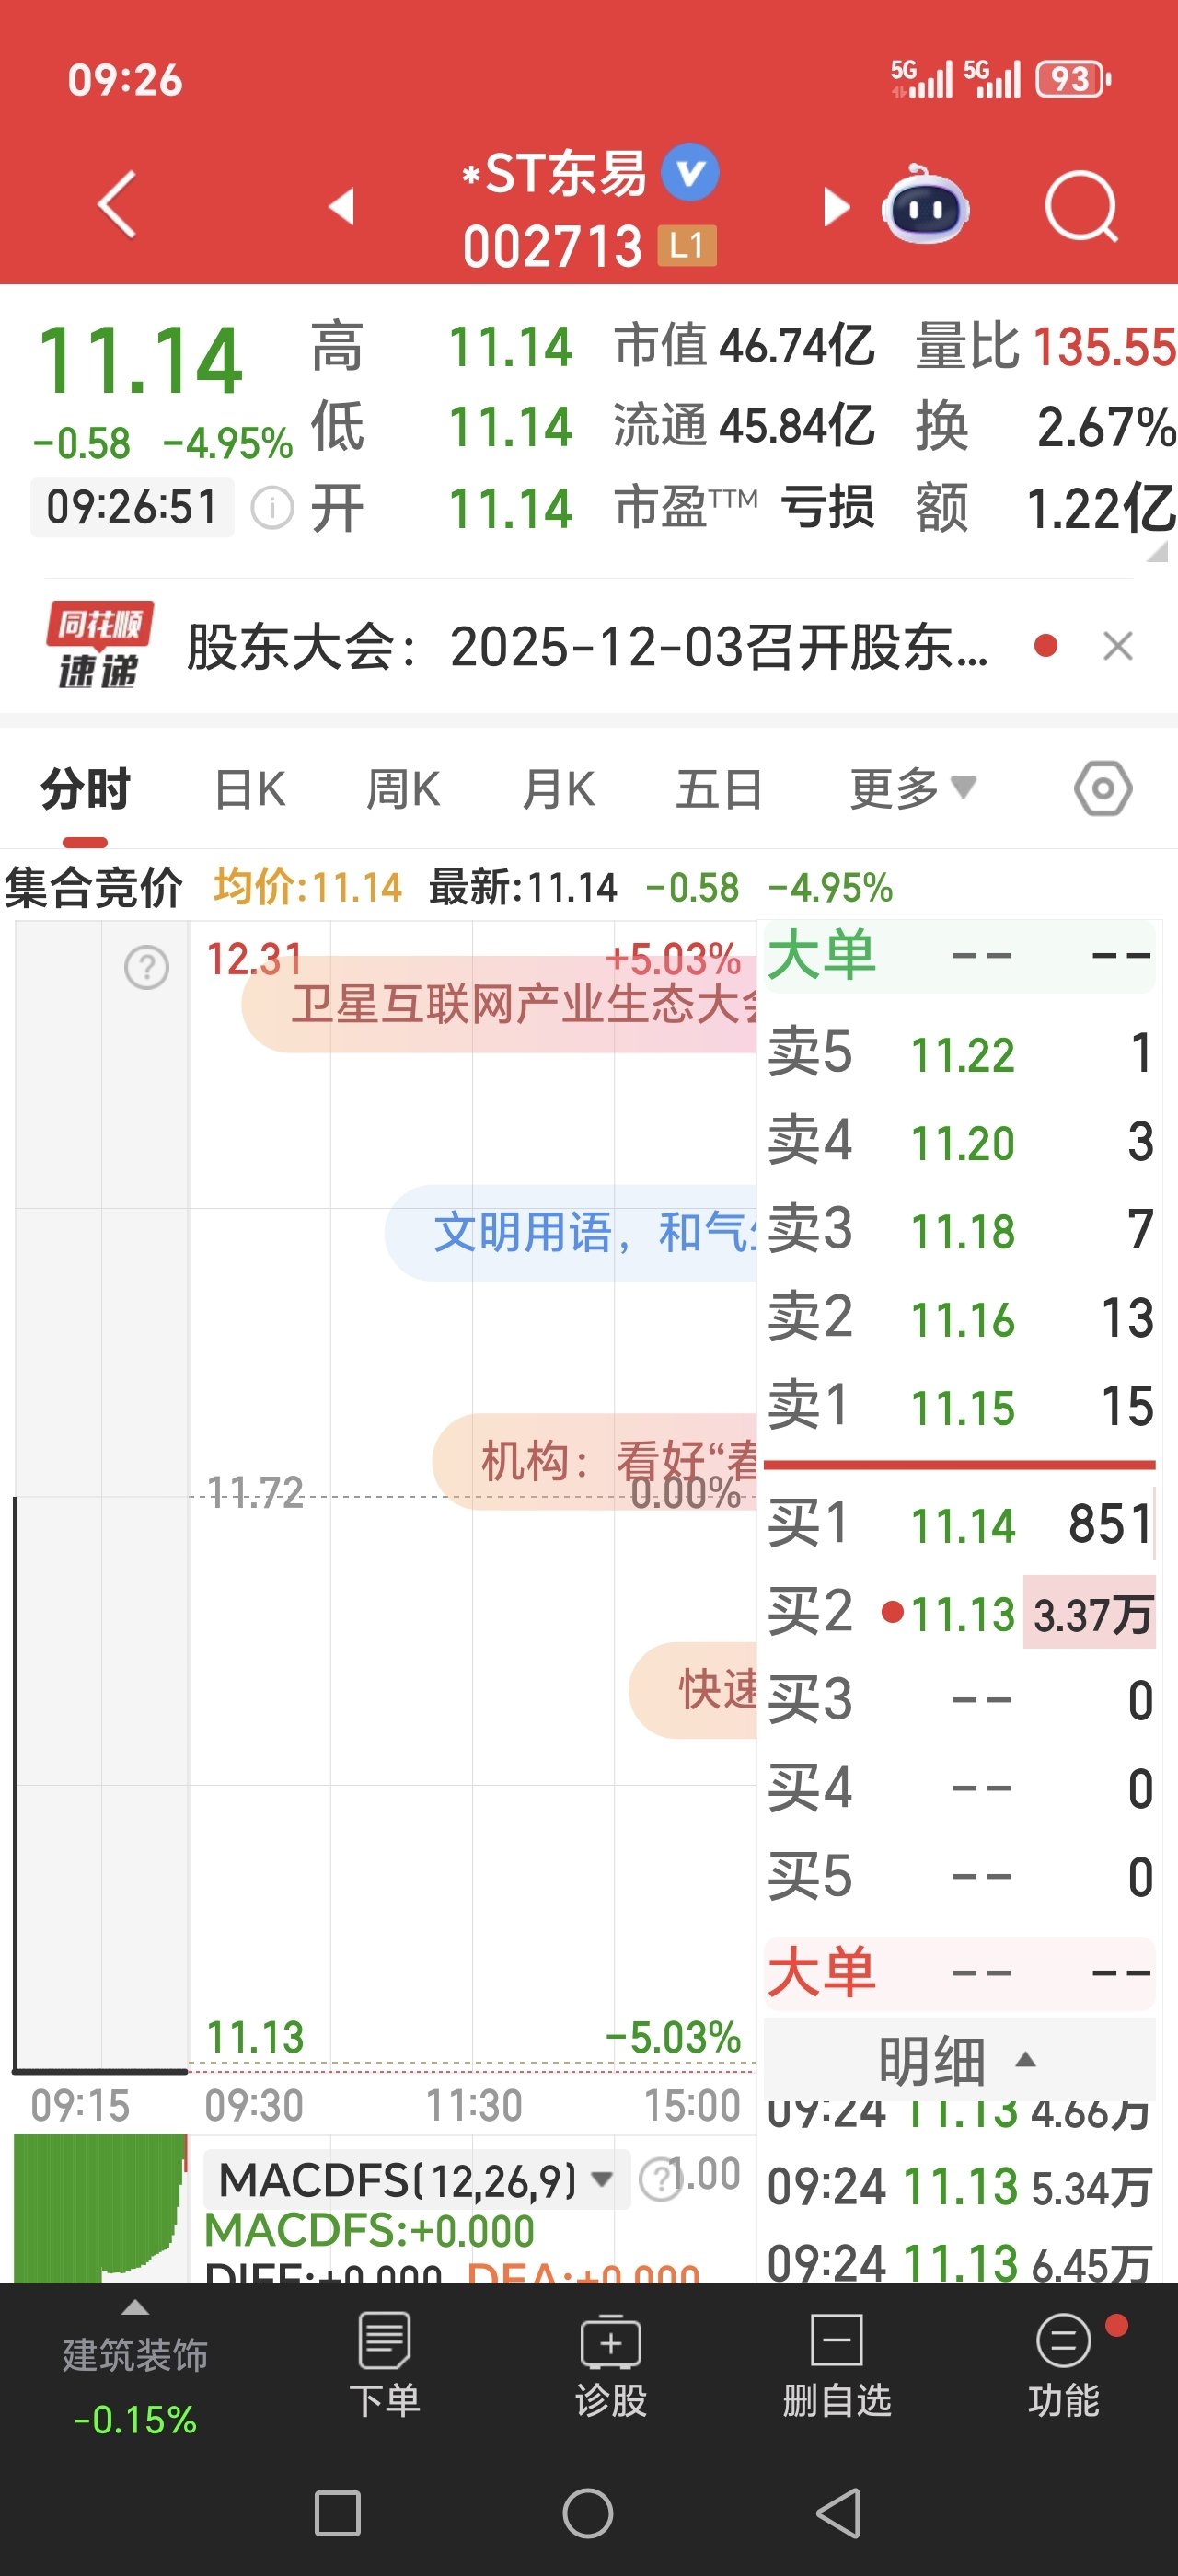1178x2576 pixels.
Task: Tap the L1 quote level badge
Action: point(687,245)
